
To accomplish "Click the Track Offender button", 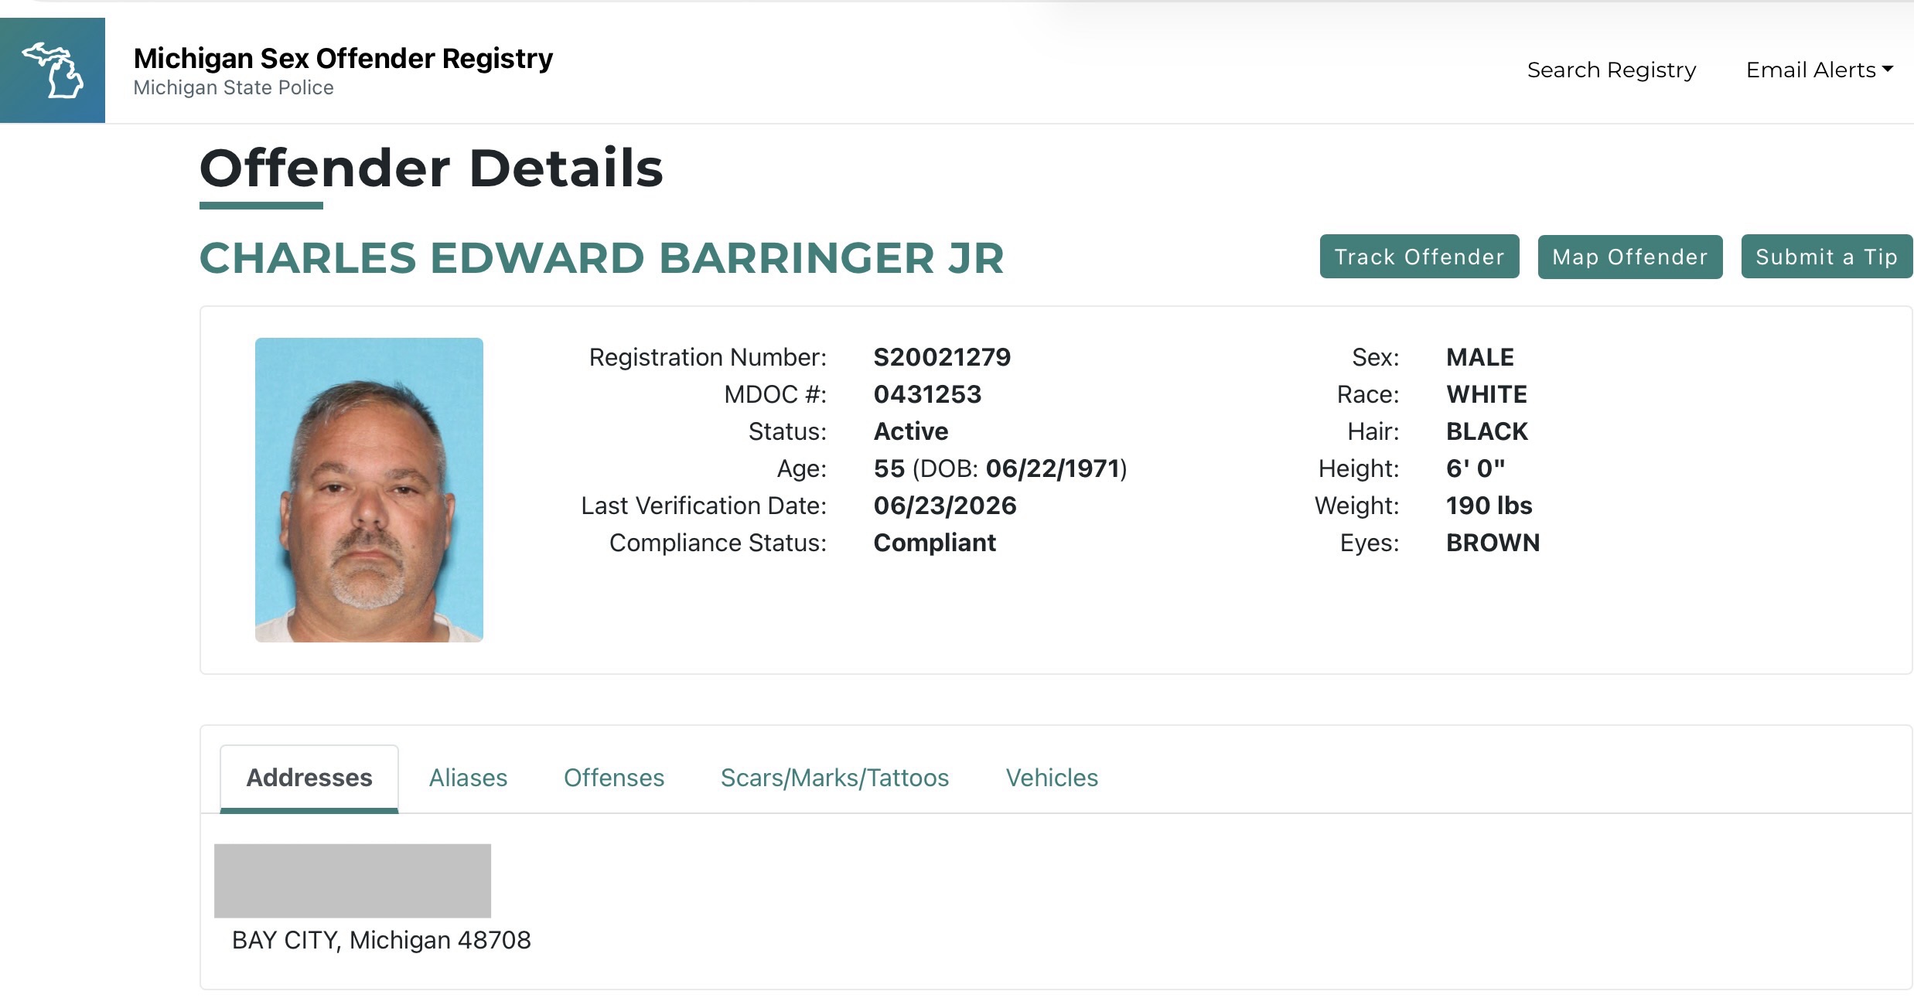I will pos(1419,257).
